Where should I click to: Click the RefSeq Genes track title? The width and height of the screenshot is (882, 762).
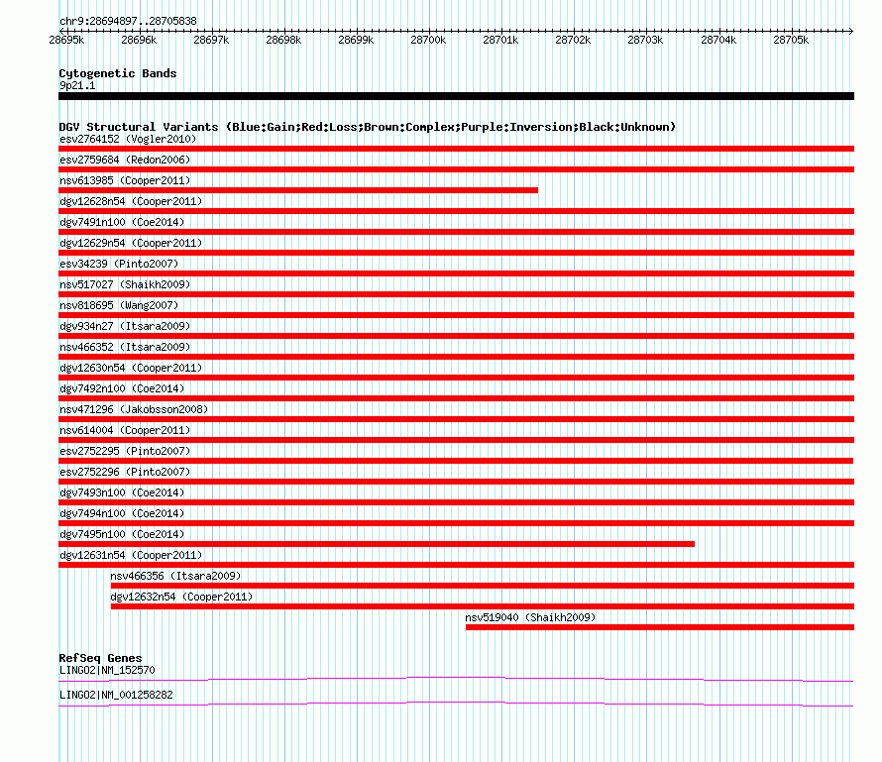coord(100,658)
